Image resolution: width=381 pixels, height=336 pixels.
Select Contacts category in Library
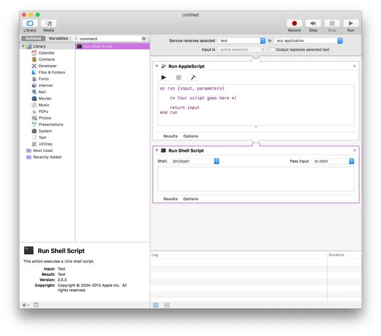47,59
